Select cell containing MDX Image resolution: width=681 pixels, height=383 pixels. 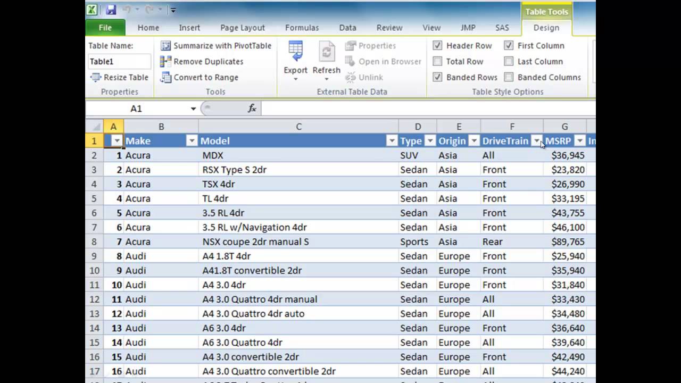point(298,155)
